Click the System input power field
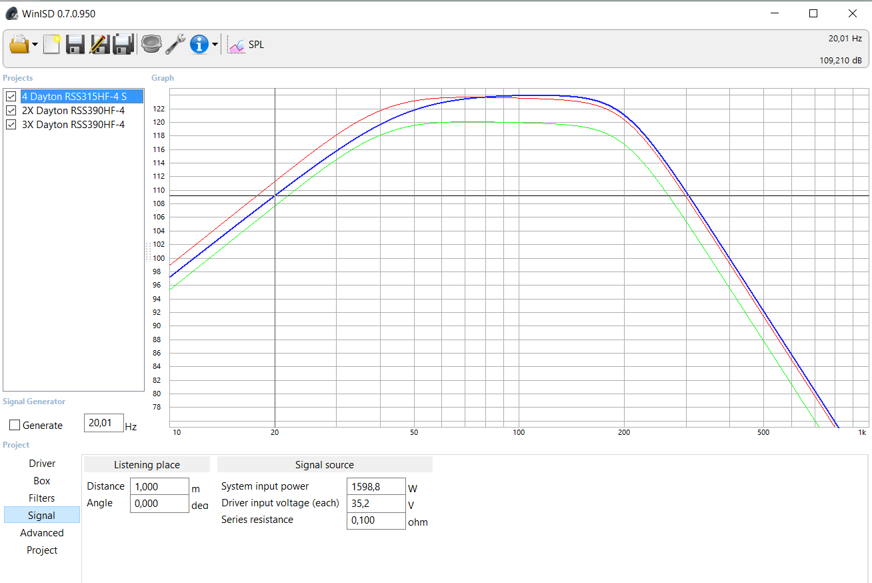Viewport: 872px width, 583px height. pos(376,487)
